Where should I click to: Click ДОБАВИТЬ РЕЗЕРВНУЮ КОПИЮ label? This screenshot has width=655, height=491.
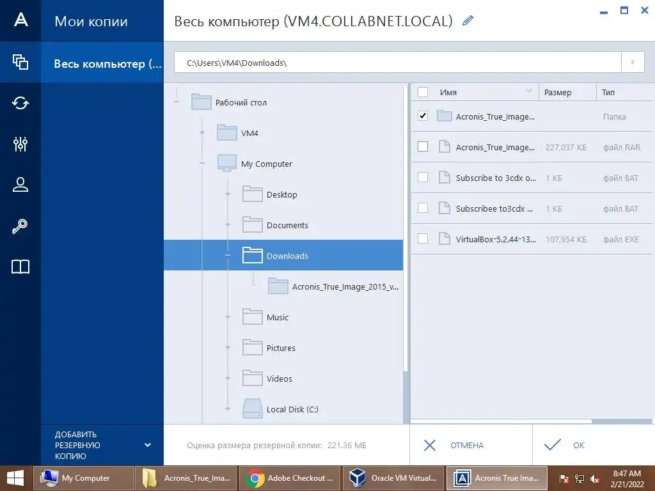coord(77,445)
